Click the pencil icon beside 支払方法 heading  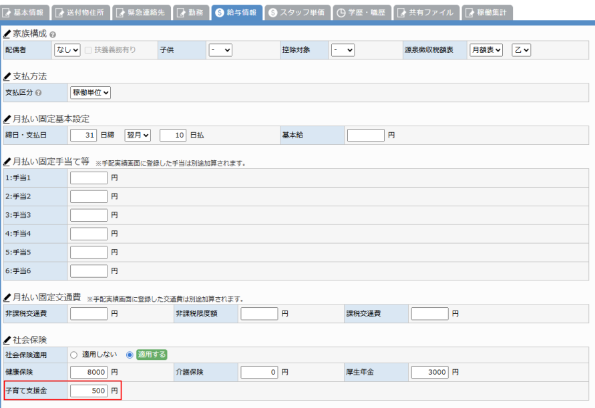click(x=7, y=77)
